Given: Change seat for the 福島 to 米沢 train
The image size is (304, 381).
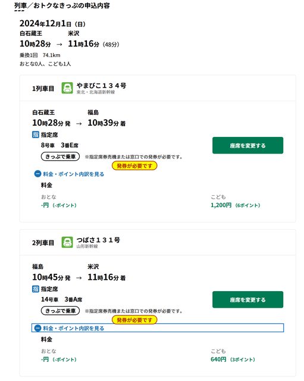Looking at the screenshot, I should tap(247, 299).
